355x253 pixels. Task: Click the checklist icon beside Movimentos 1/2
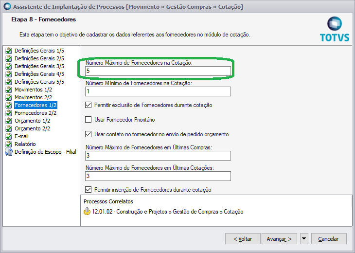click(x=9, y=90)
